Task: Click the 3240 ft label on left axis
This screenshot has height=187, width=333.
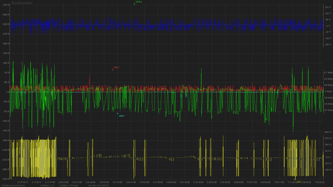Action: click(6, 5)
